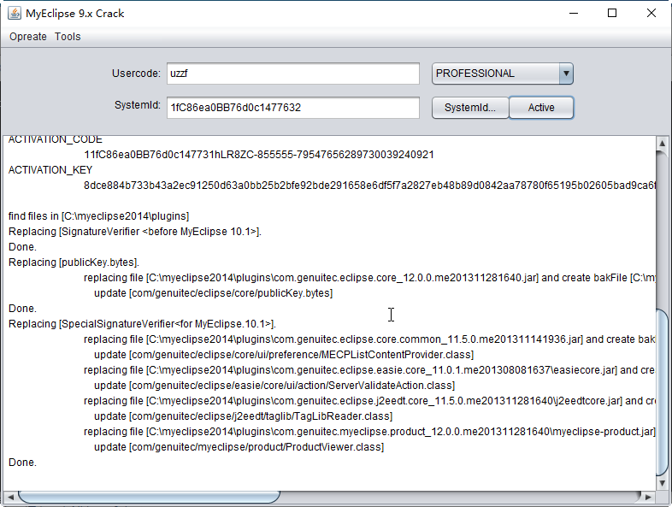Screen dimensions: 672x507
Task: Open the Opreate menu
Action: [x=28, y=37]
